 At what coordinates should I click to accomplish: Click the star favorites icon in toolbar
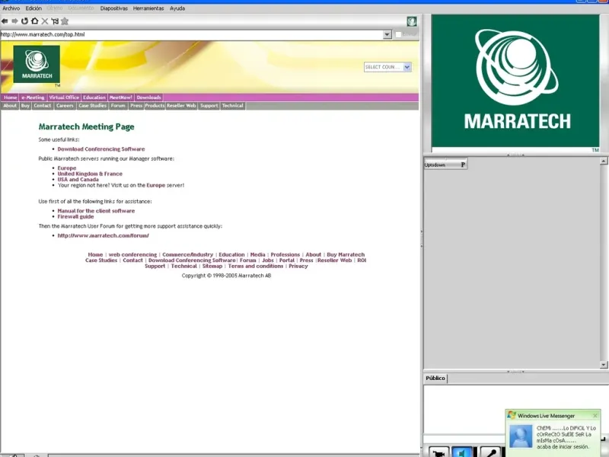[65, 21]
